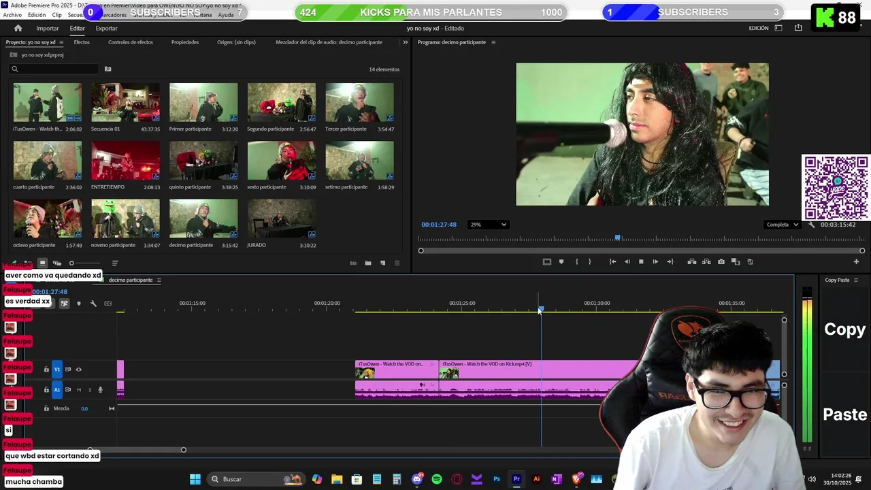The height and width of the screenshot is (490, 871).
Task: Open the Programa monitor panel menu
Action: click(x=493, y=42)
